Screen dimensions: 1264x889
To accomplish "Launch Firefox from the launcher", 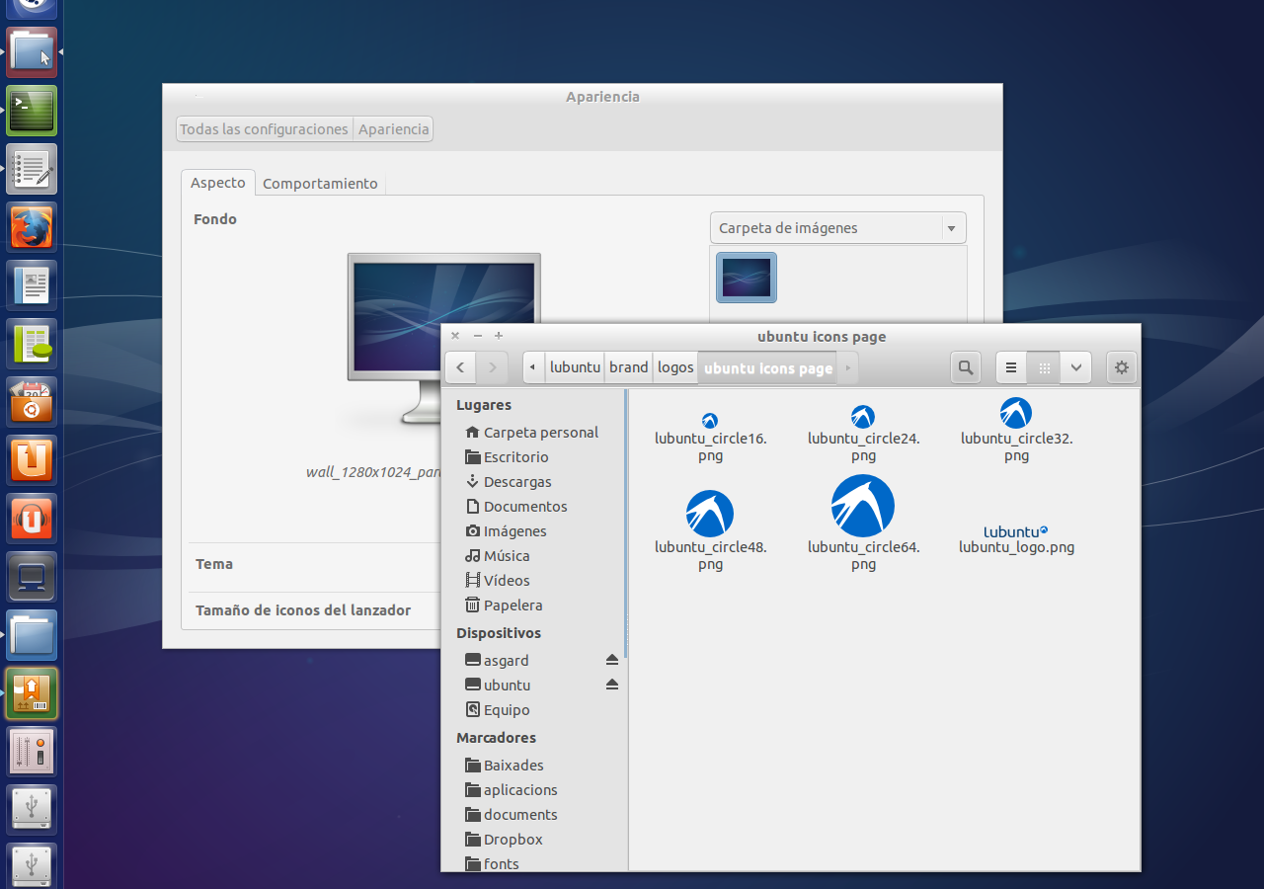I will tap(32, 227).
